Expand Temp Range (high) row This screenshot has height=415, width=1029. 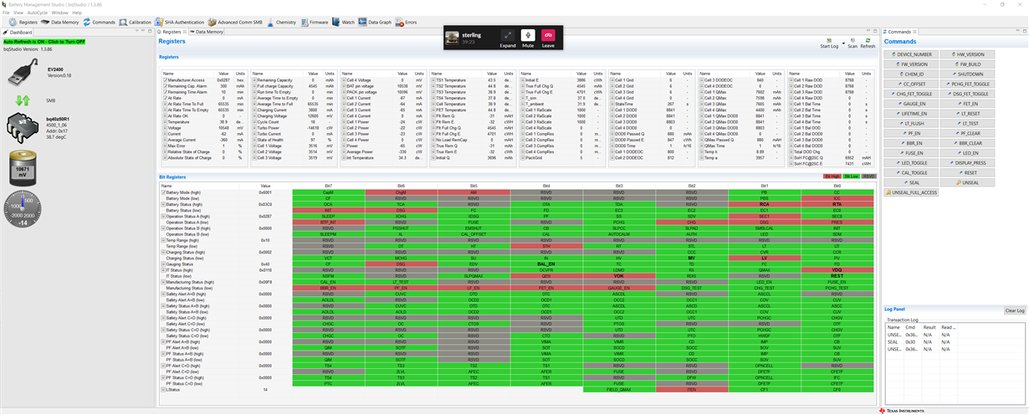point(162,242)
